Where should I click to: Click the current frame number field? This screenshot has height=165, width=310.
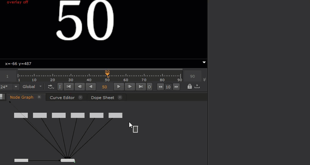tap(104, 87)
